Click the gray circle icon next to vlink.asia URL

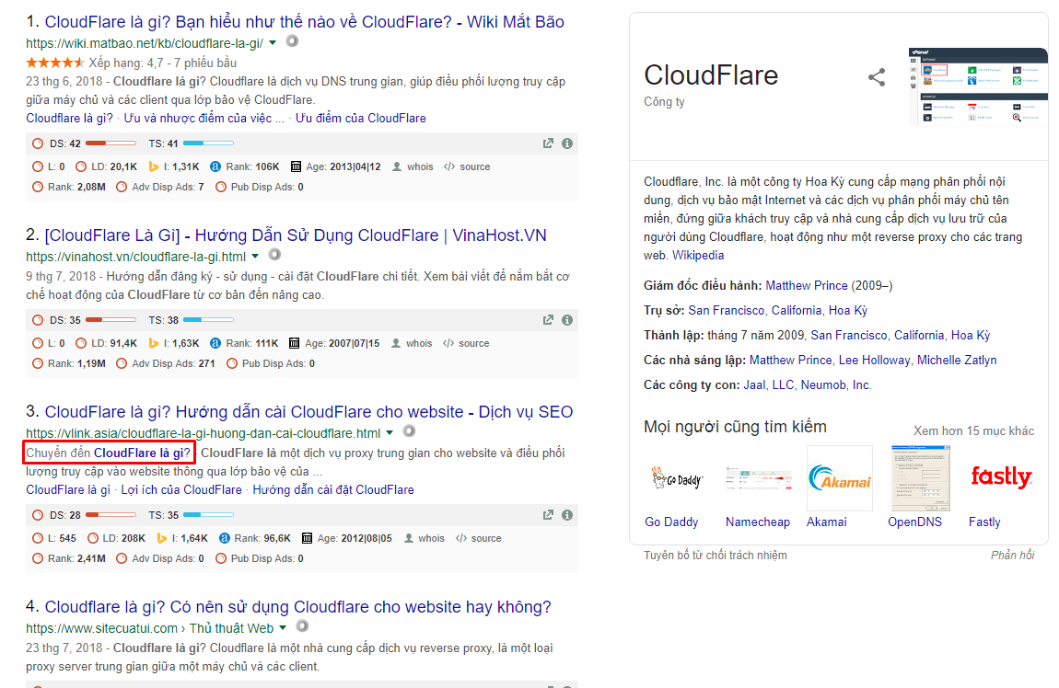click(x=409, y=431)
